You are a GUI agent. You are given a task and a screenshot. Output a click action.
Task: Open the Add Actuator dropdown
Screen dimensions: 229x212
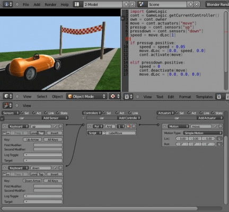click(x=210, y=118)
